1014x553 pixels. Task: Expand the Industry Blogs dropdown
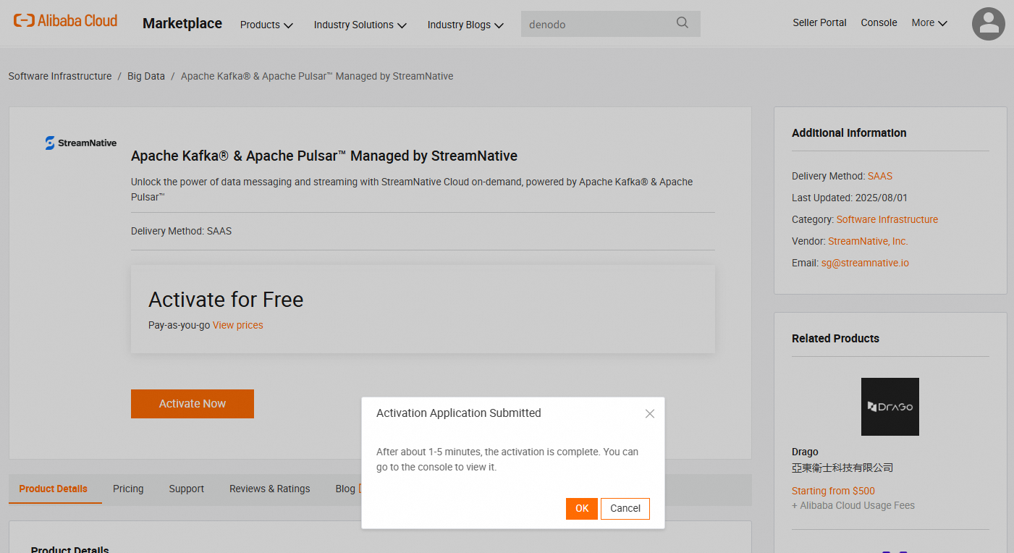(465, 25)
